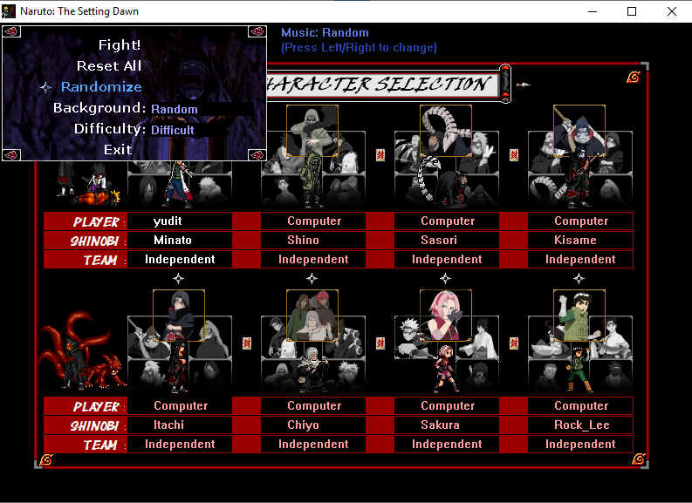This screenshot has width=692, height=503.
Task: Select Rock_Lee character portrait
Action: [x=579, y=316]
